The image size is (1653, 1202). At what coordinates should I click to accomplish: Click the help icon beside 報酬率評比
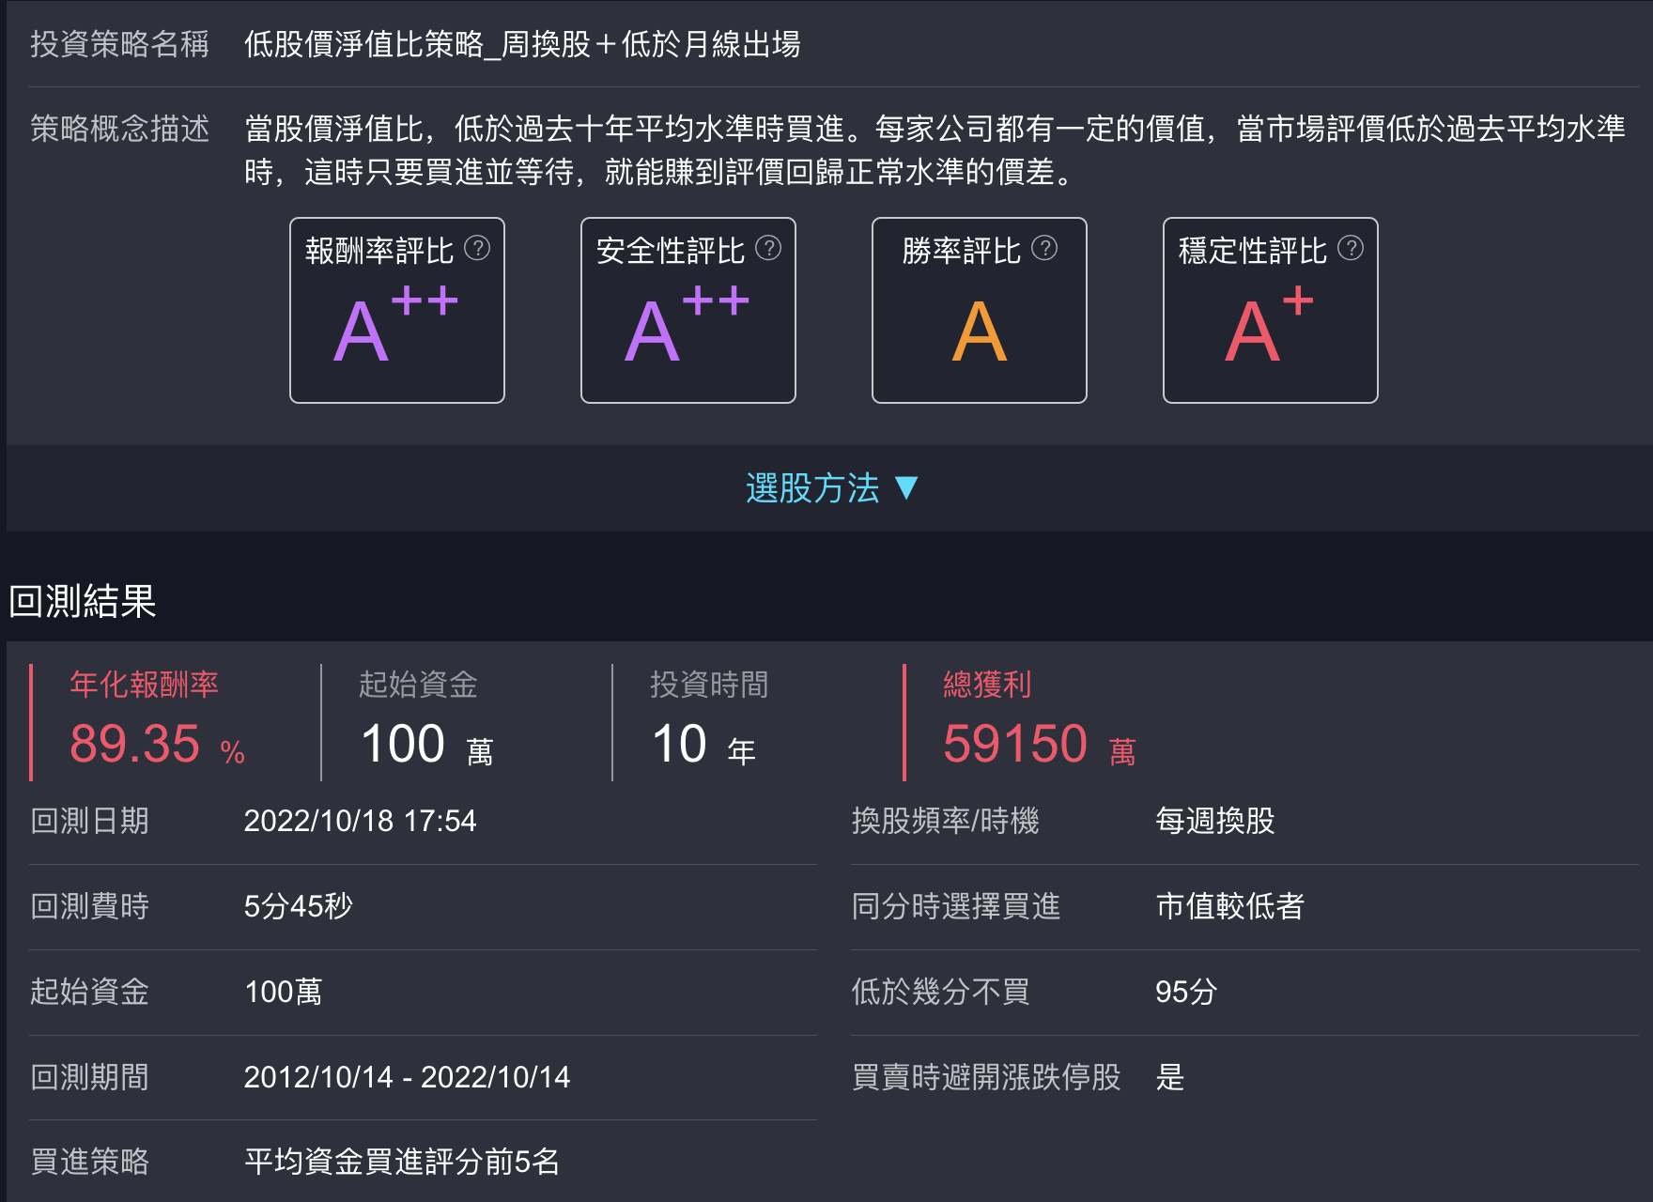[x=477, y=248]
